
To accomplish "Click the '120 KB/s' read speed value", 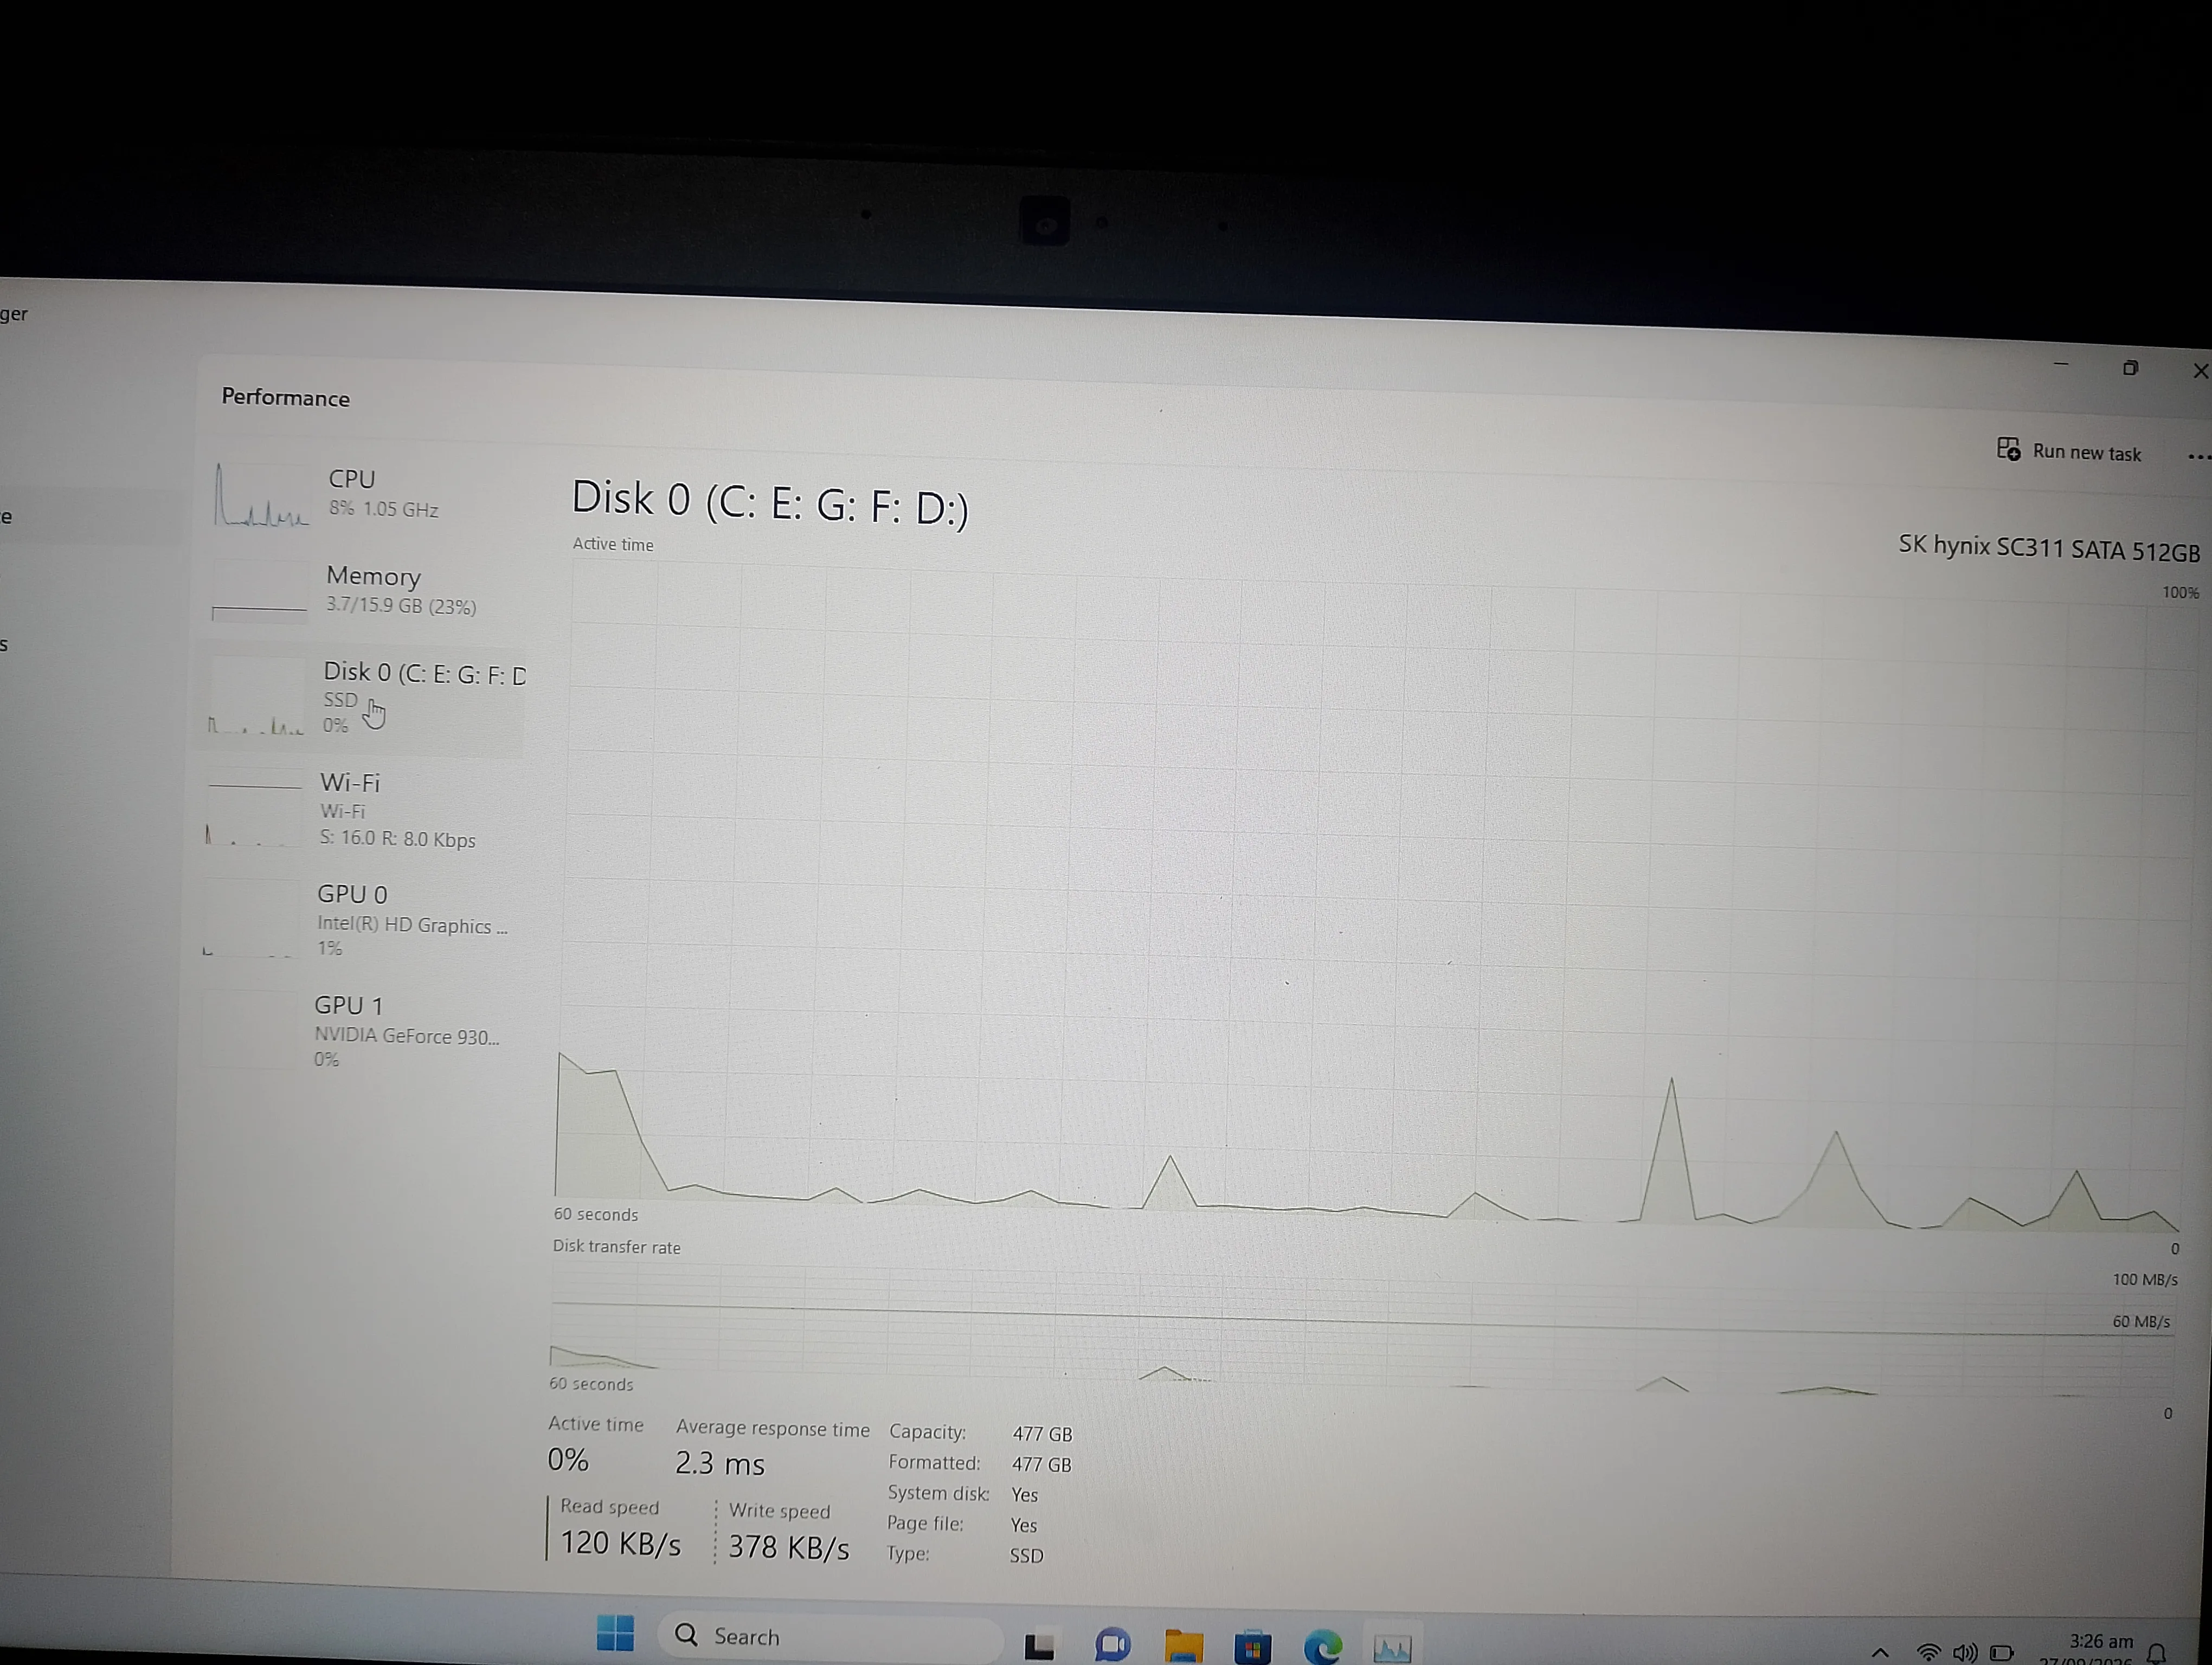I will click(x=620, y=1543).
